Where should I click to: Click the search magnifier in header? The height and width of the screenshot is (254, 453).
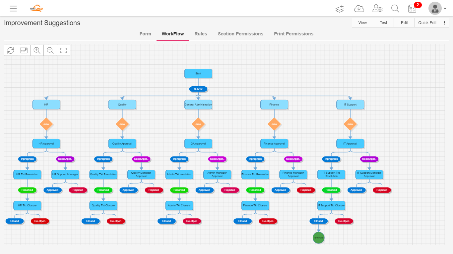click(x=395, y=9)
